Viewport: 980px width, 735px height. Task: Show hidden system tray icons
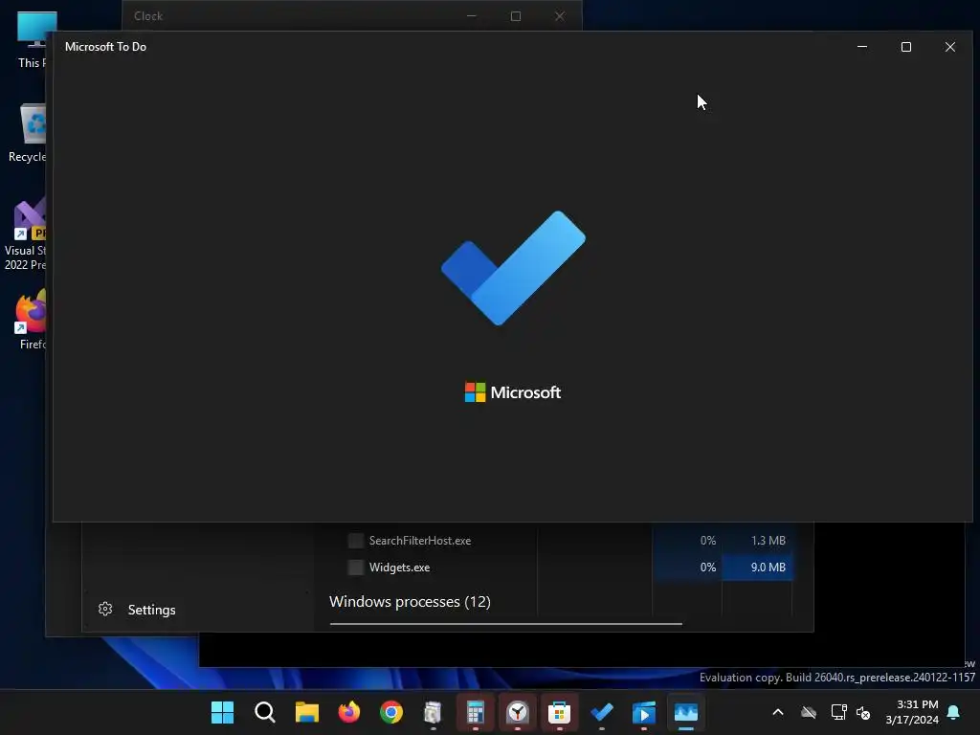[778, 712]
